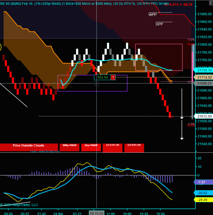213x215 pixels.
Task: Click the F button in top corner
Action: (x=211, y=3)
